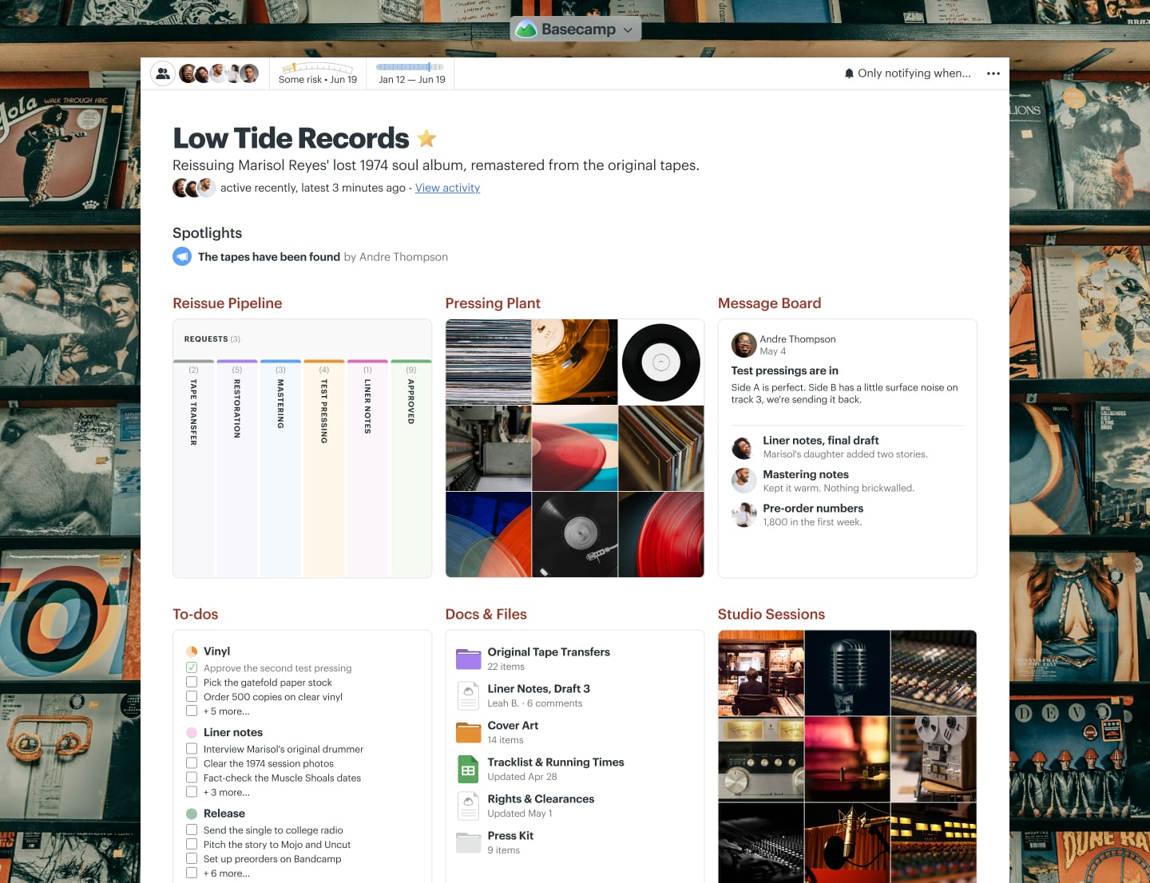
Task: Uncheck Approve the second test pressing
Action: pyautogui.click(x=192, y=667)
